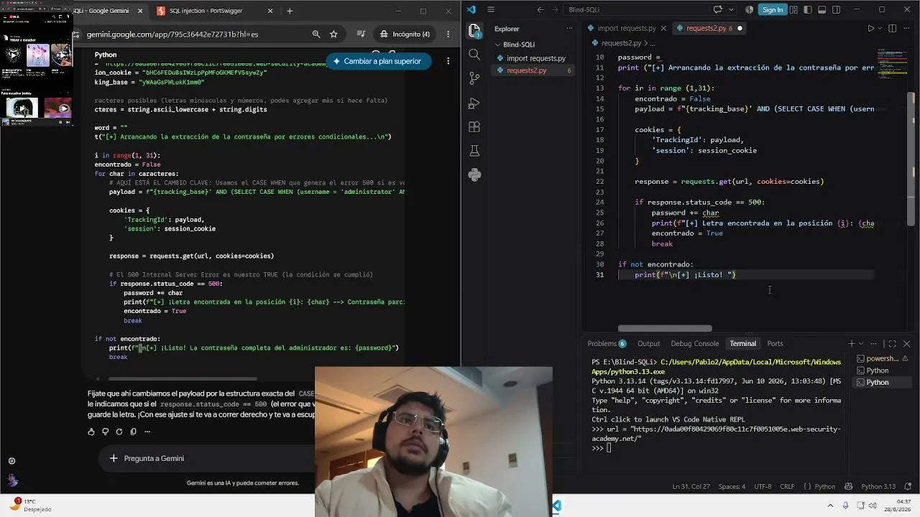Close the VS Code terminal panel
Viewport: 920px width, 517px height.
coord(906,343)
